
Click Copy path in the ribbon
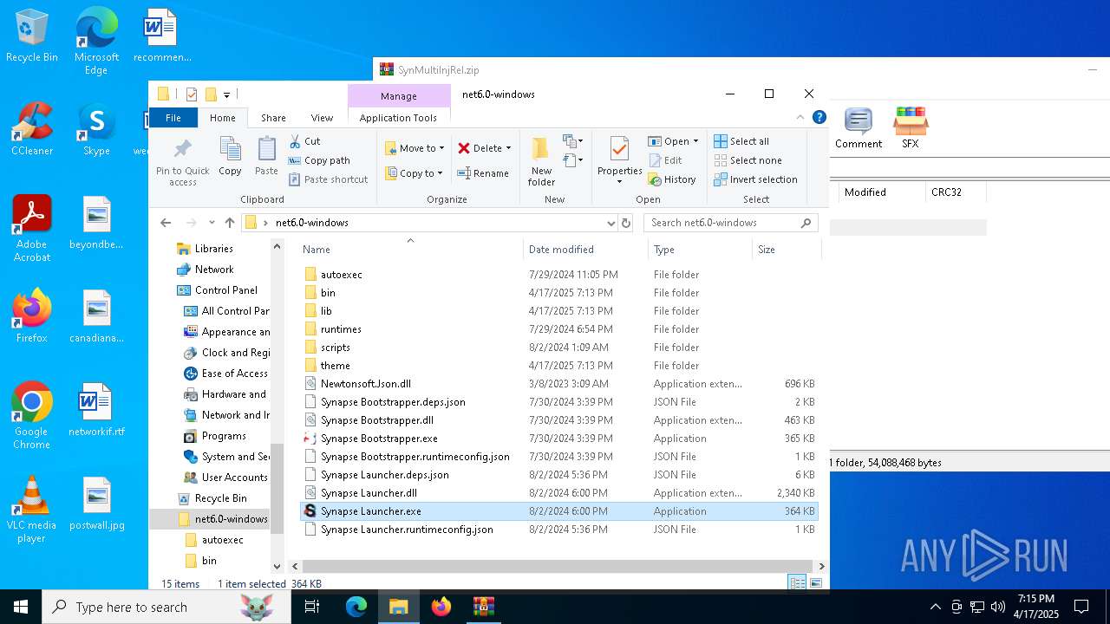click(x=318, y=160)
